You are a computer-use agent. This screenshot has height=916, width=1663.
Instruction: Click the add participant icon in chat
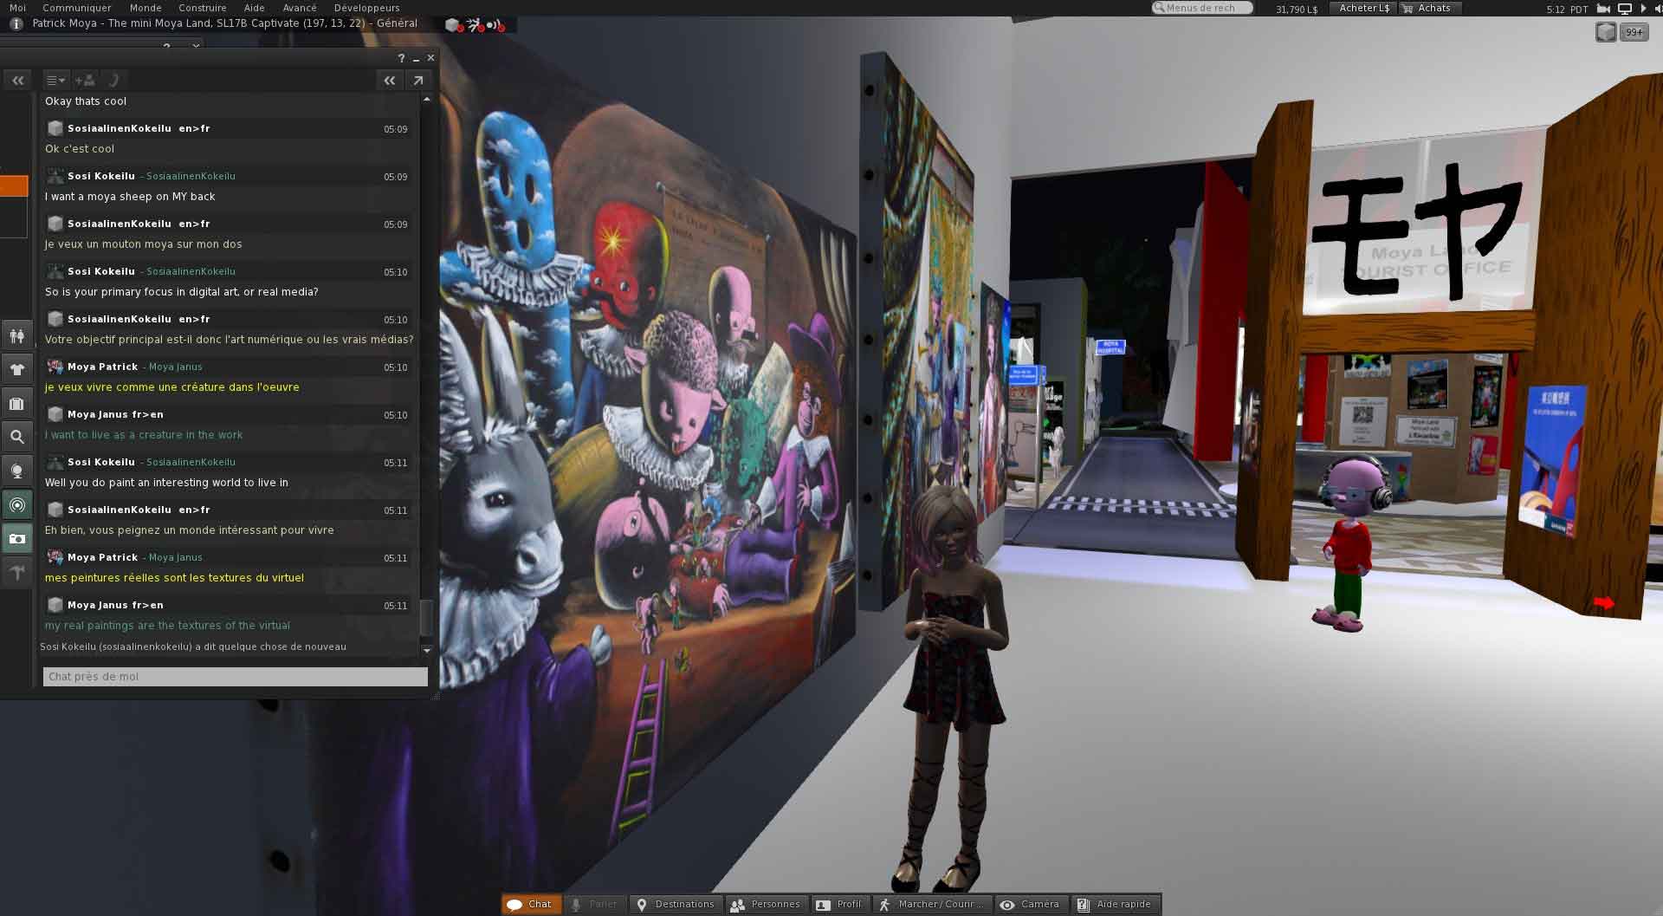85,81
